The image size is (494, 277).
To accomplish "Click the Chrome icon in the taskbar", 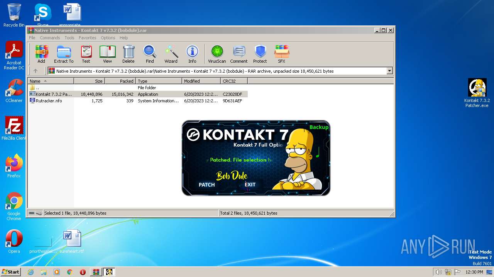I will coord(69,272).
